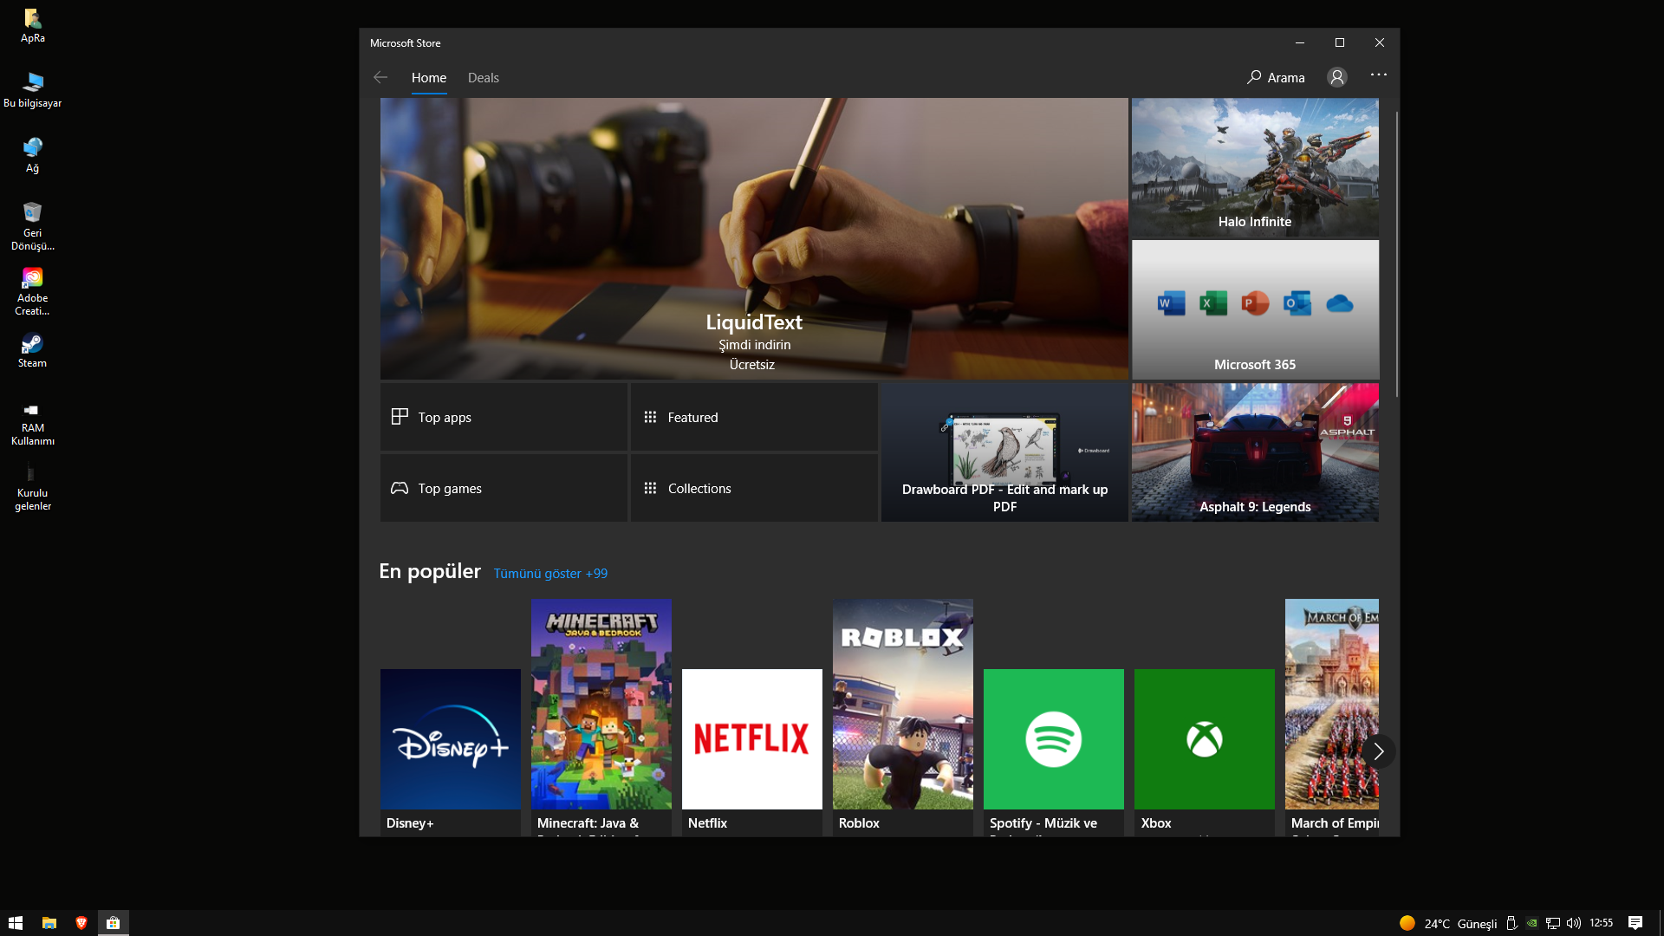Screen dimensions: 1664x936
Task: Open the Windows Start menu
Action: (x=16, y=923)
